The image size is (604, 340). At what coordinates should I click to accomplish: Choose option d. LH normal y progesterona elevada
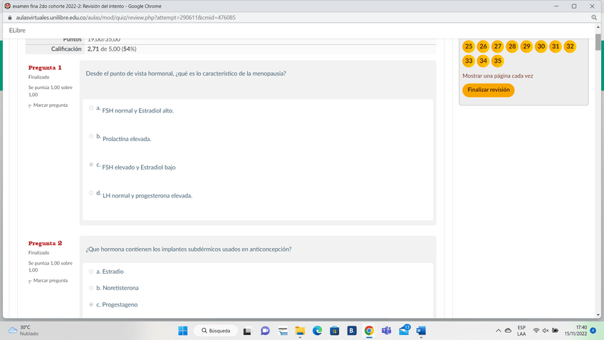91,192
